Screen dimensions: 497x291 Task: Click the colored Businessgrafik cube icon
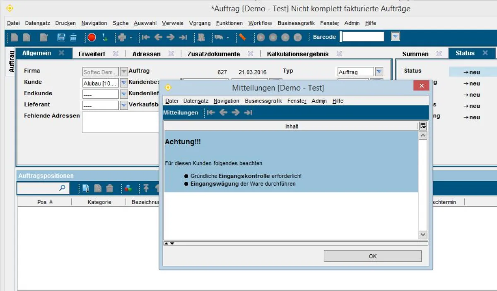click(x=128, y=189)
